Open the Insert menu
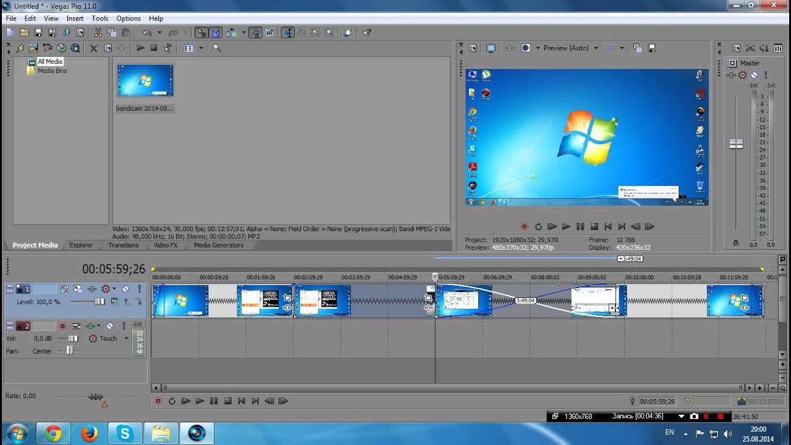 [75, 19]
